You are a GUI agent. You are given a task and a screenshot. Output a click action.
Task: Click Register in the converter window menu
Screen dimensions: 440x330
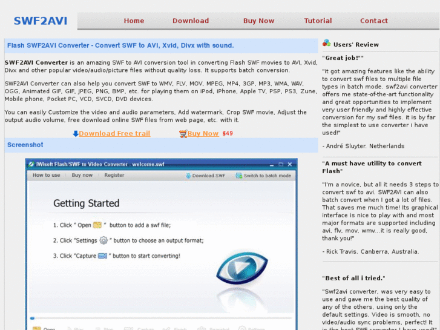pos(114,175)
